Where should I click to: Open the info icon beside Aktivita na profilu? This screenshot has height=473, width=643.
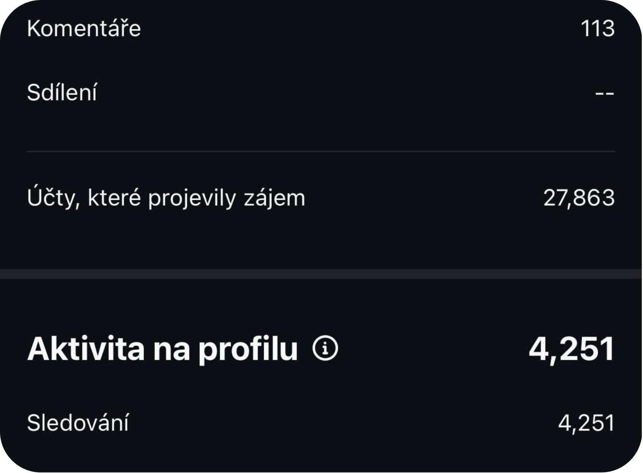coord(325,348)
